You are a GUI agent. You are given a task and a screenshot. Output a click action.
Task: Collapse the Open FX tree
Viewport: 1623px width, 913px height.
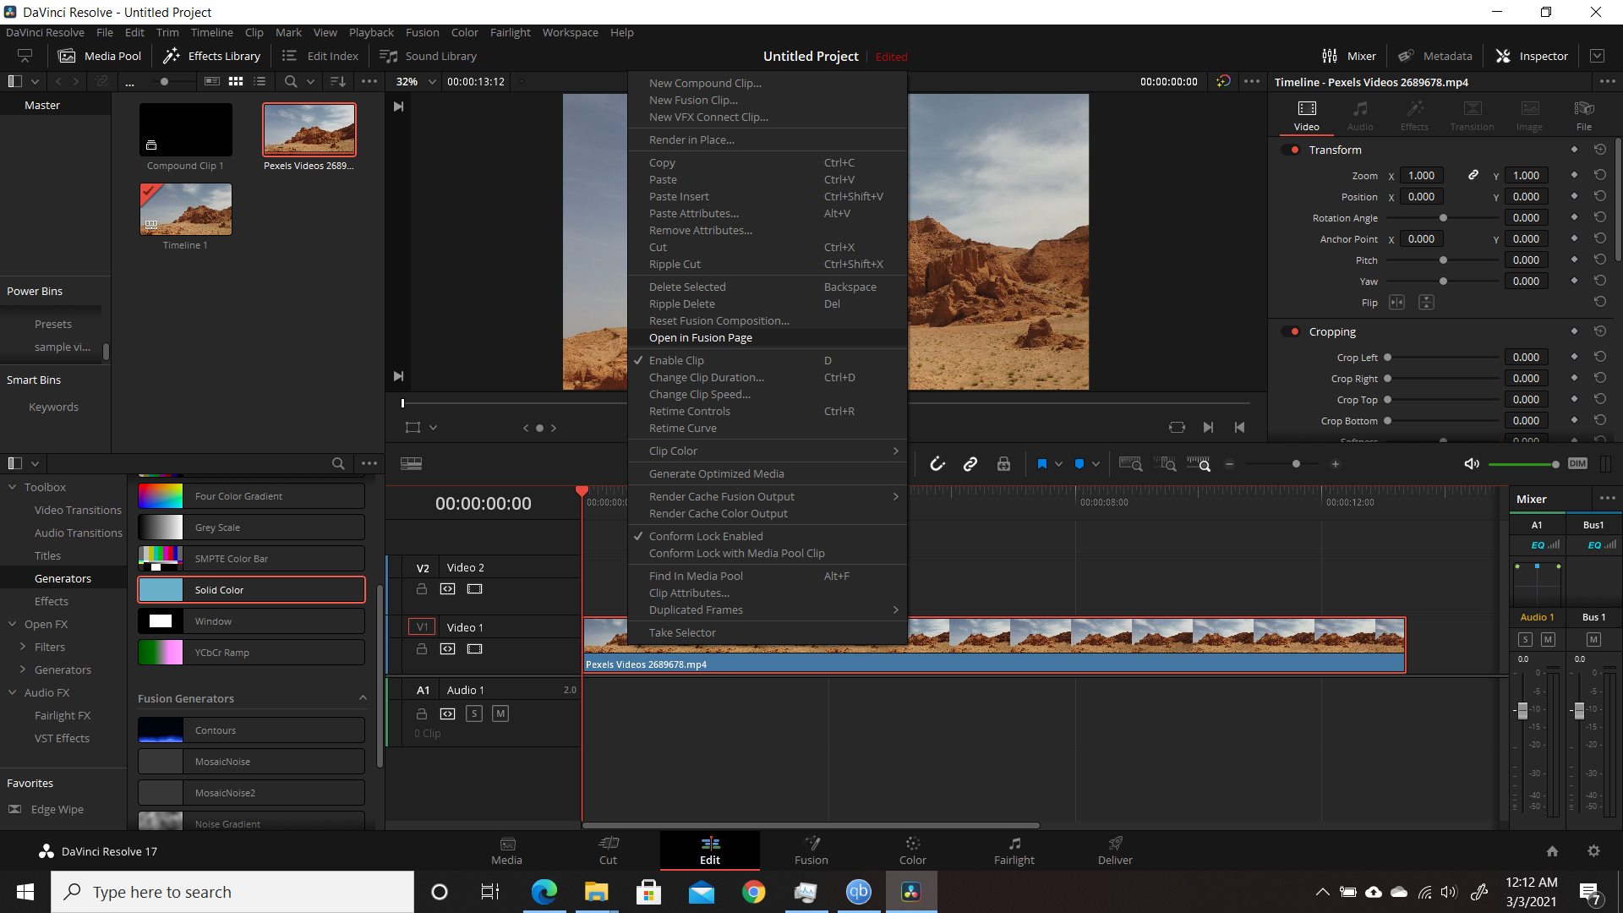(13, 624)
